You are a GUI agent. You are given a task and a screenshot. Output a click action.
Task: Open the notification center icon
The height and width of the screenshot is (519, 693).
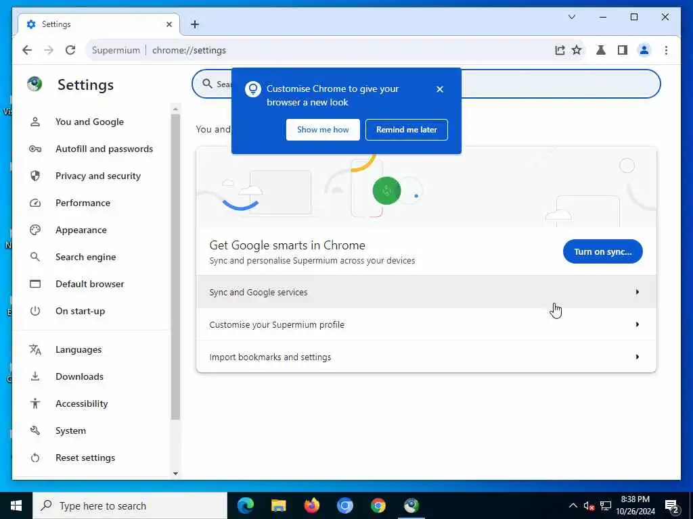pos(671,505)
